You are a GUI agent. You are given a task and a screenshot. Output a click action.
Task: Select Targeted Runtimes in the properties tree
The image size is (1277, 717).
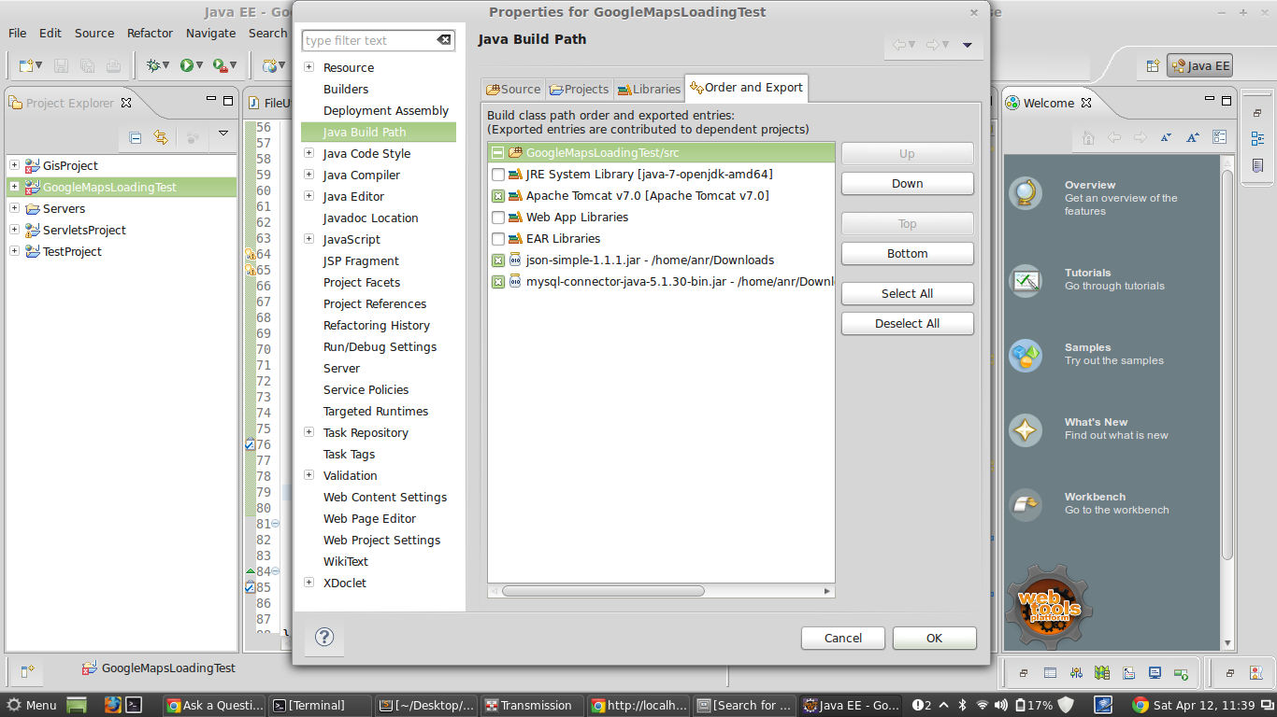tap(376, 411)
